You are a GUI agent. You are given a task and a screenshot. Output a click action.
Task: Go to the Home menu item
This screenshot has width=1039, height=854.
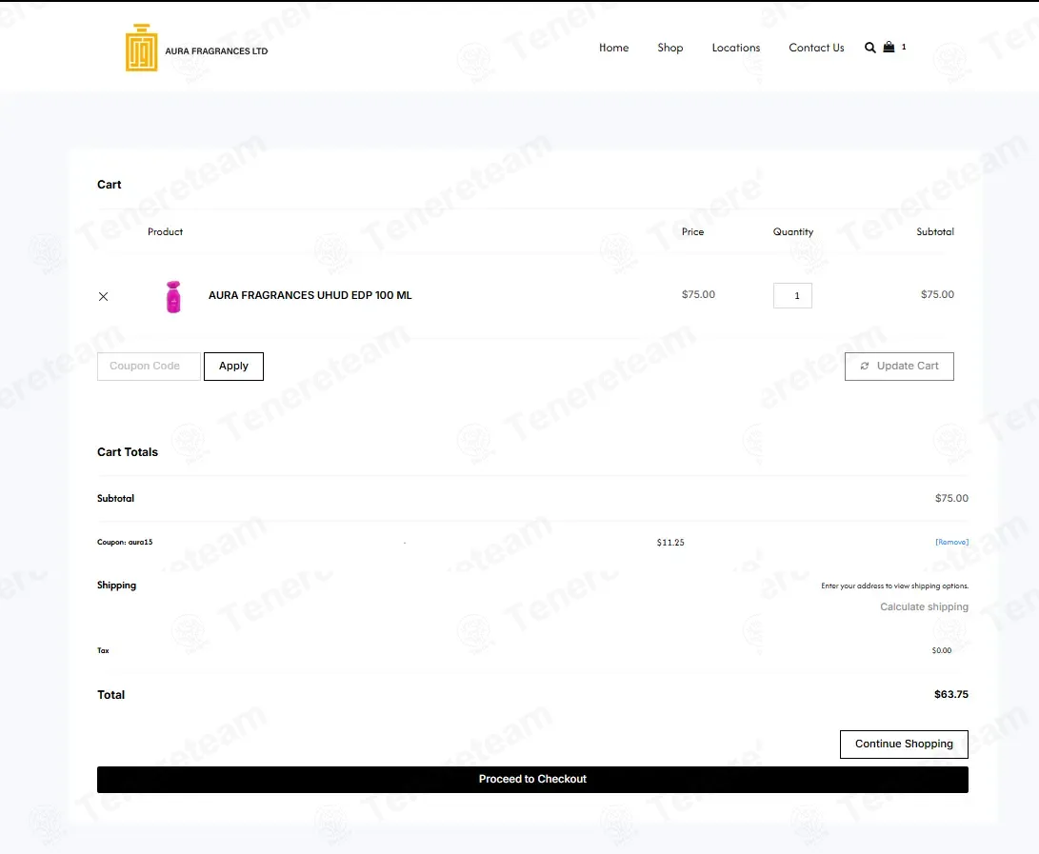coord(613,48)
